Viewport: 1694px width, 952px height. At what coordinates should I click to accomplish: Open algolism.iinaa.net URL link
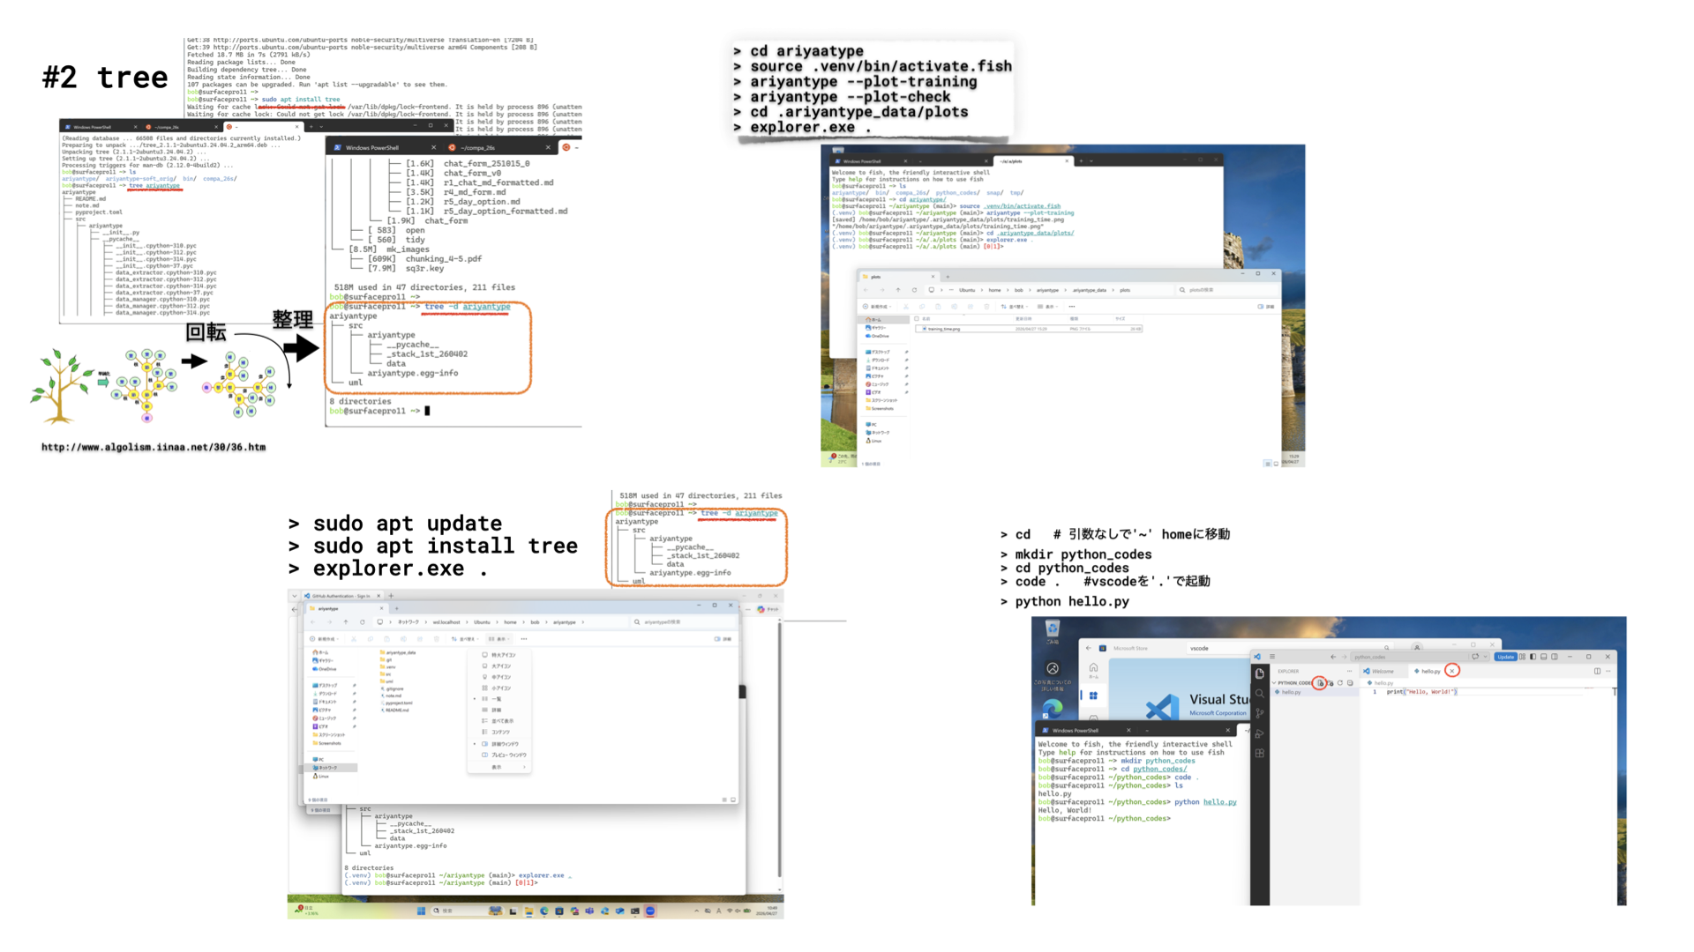(x=154, y=447)
